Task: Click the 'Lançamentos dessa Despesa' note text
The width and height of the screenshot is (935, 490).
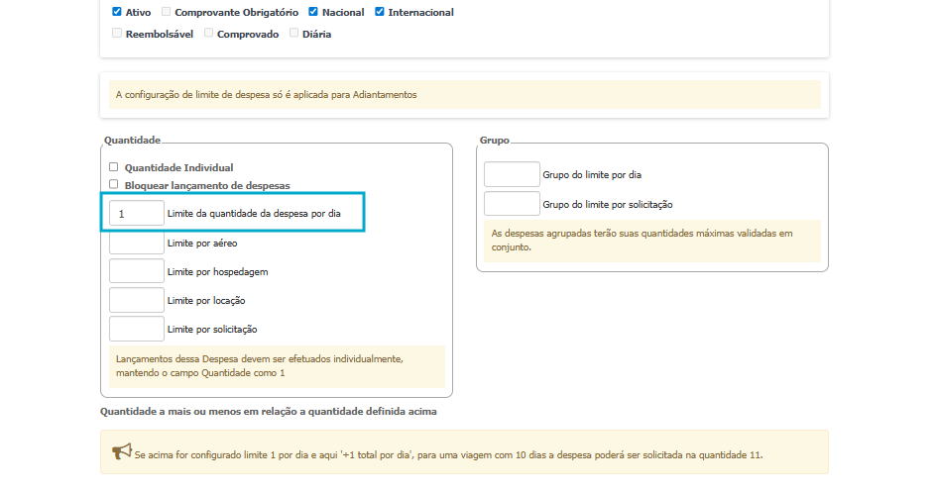Action: (260, 366)
